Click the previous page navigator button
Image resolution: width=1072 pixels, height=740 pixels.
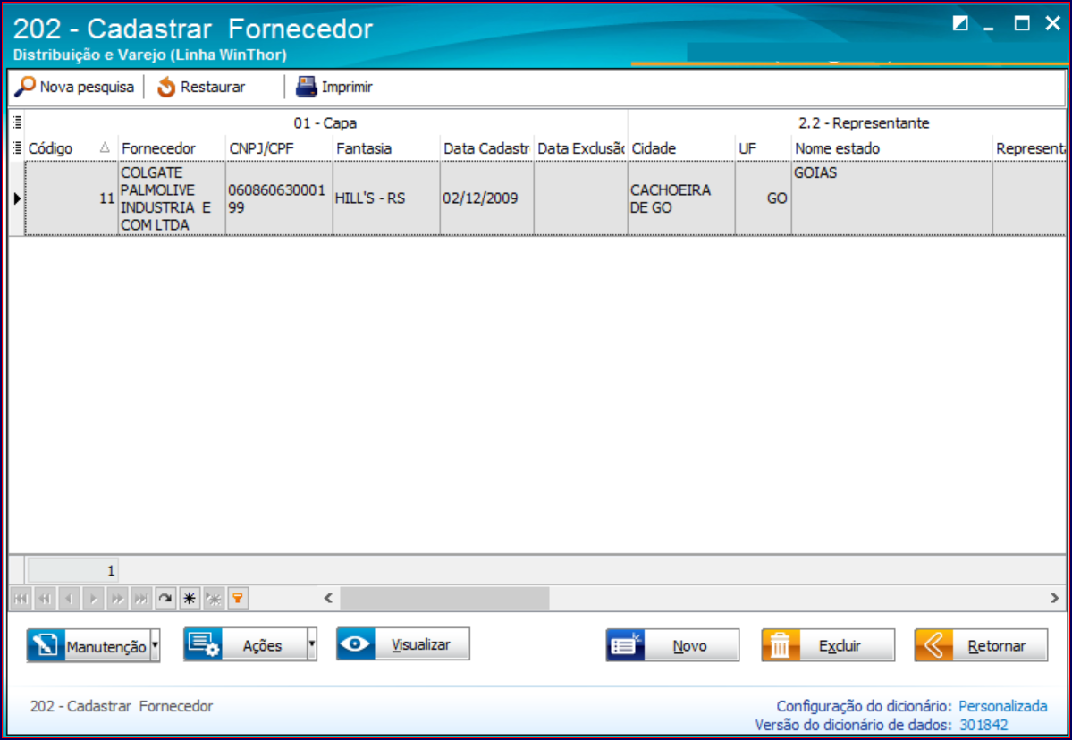pyautogui.click(x=45, y=599)
